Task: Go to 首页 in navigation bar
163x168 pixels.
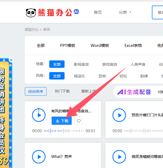Action: coord(98,12)
